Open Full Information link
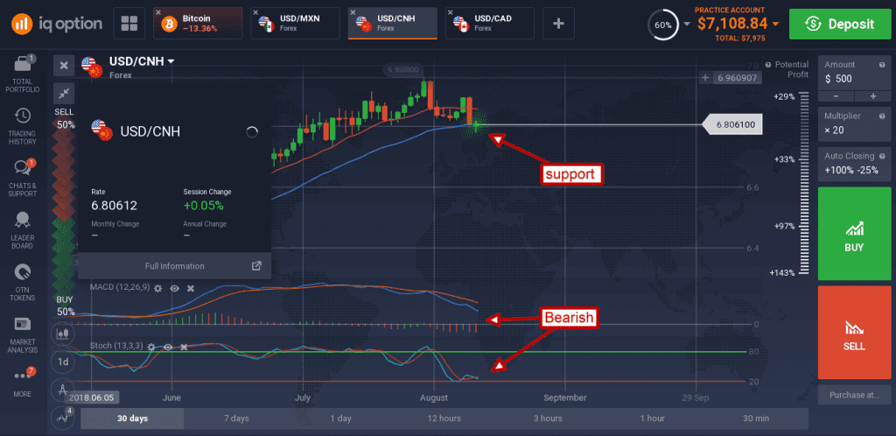This screenshot has width=896, height=436. pos(174,265)
